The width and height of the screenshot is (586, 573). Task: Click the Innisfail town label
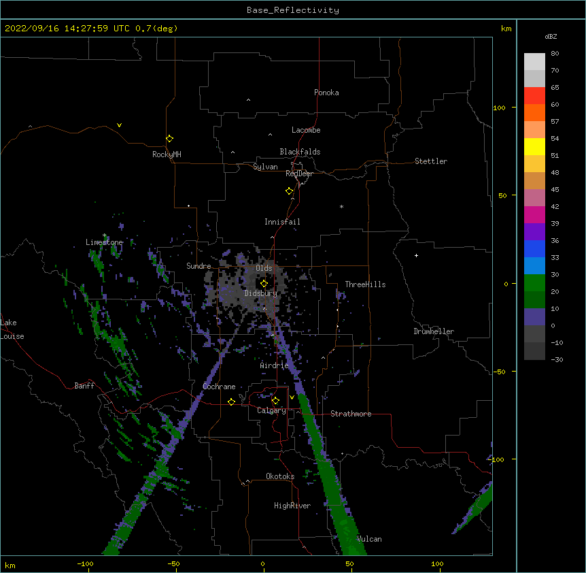coord(282,222)
